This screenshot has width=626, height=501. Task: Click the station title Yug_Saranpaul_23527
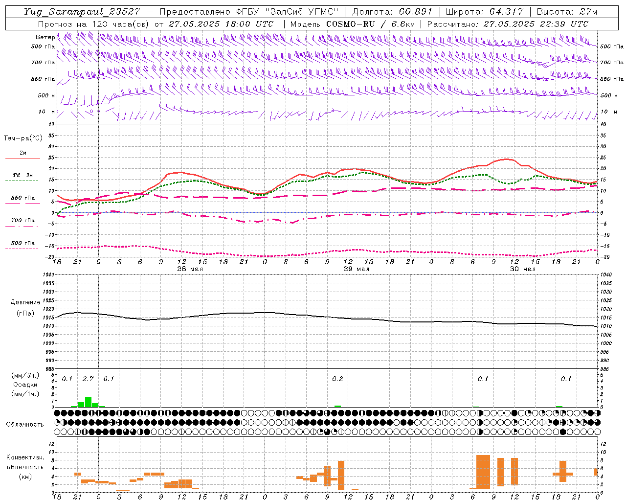coord(82,12)
